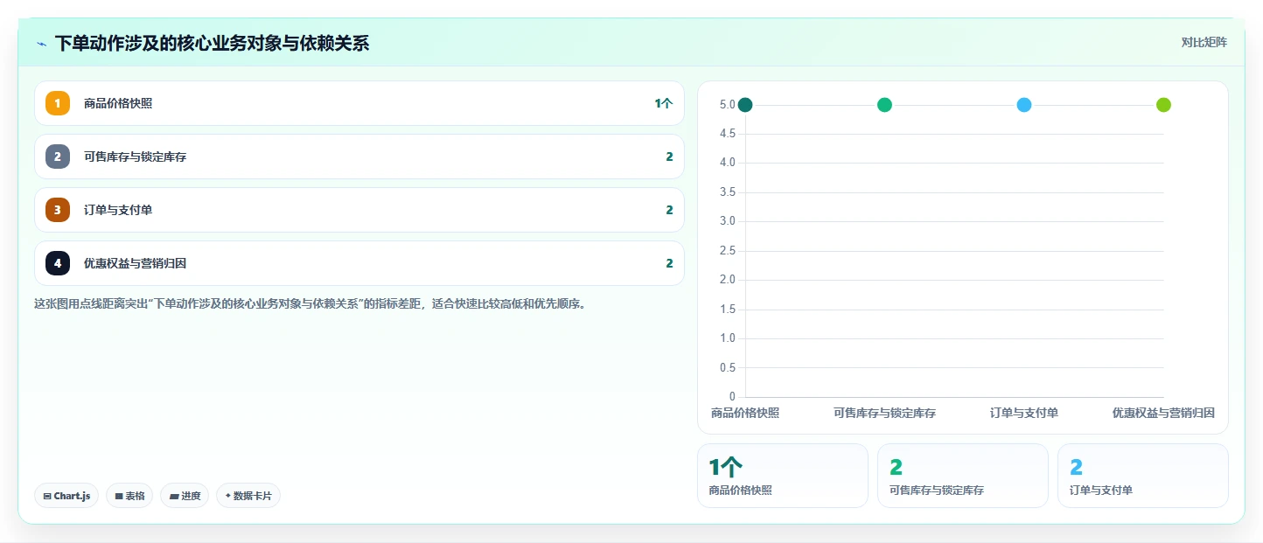Click the 数据卡片 tag chip
Image resolution: width=1263 pixels, height=543 pixels.
pos(248,496)
